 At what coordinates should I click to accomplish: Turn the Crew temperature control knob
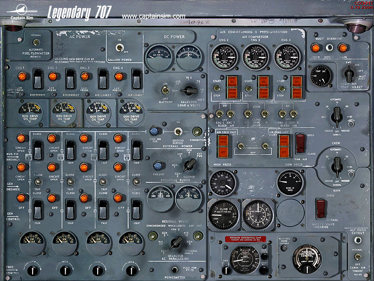click(x=337, y=117)
